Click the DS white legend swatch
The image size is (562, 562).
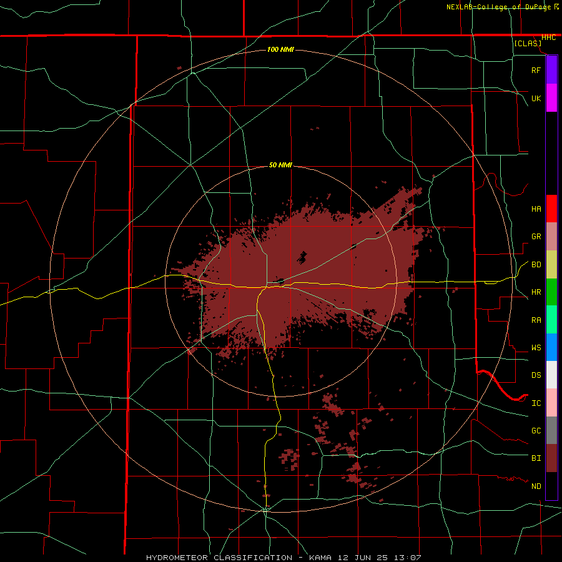551,375
